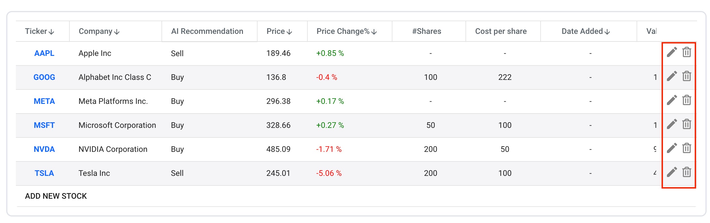Edit the AAPL row with pencil icon

coord(672,52)
